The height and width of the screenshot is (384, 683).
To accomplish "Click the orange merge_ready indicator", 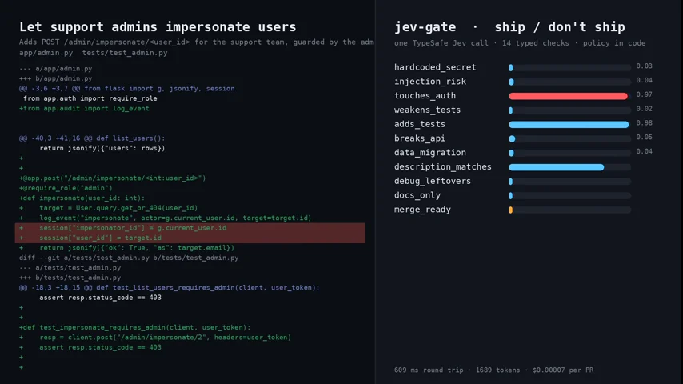I will pyautogui.click(x=510, y=210).
